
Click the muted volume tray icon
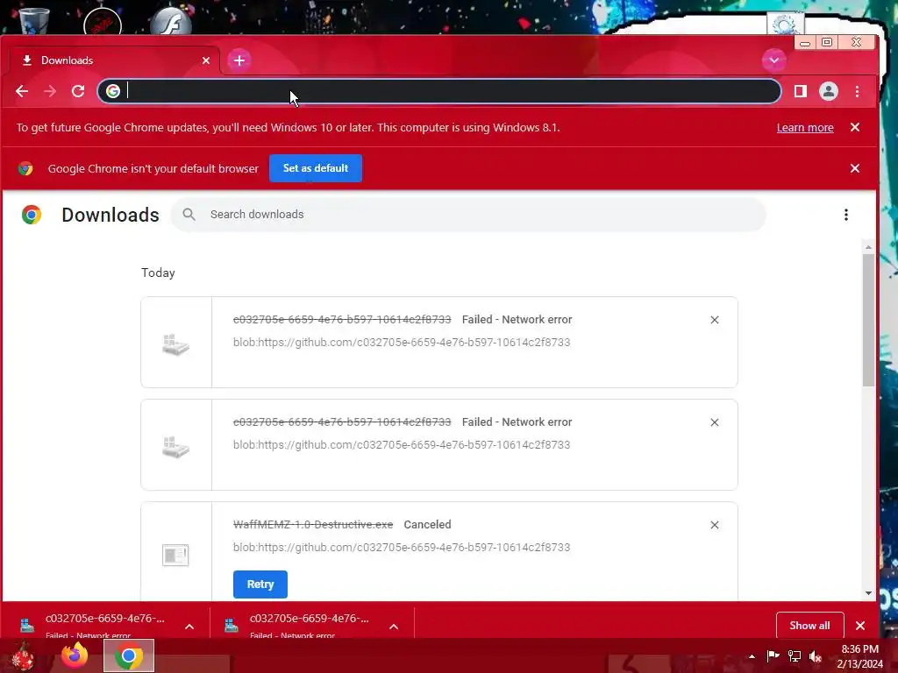815,655
